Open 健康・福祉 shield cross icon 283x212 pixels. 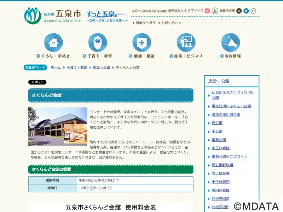pos(142,42)
